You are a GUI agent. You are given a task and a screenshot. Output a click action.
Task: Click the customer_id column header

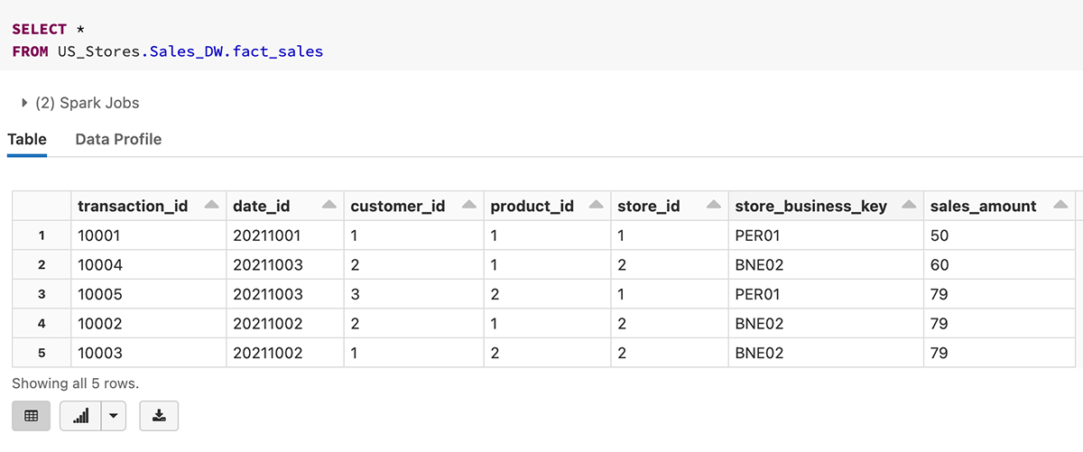coord(398,207)
